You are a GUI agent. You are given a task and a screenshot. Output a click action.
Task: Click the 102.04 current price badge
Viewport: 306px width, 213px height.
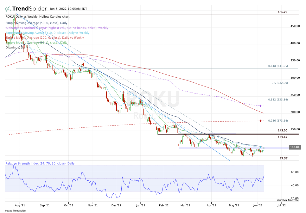[295, 147]
